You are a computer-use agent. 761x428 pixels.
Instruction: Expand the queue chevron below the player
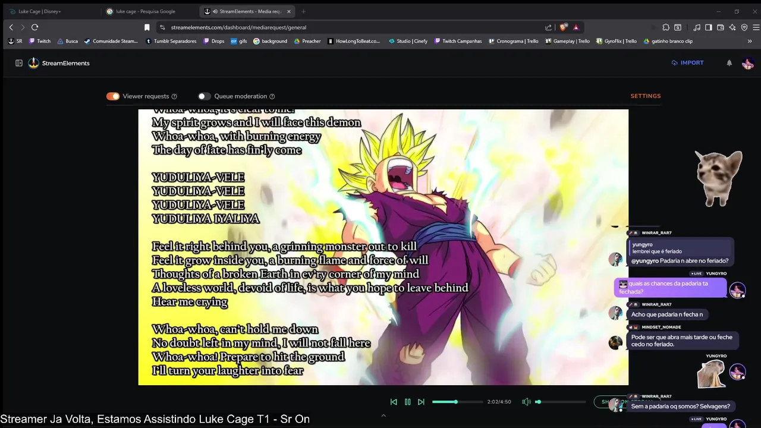[383, 416]
